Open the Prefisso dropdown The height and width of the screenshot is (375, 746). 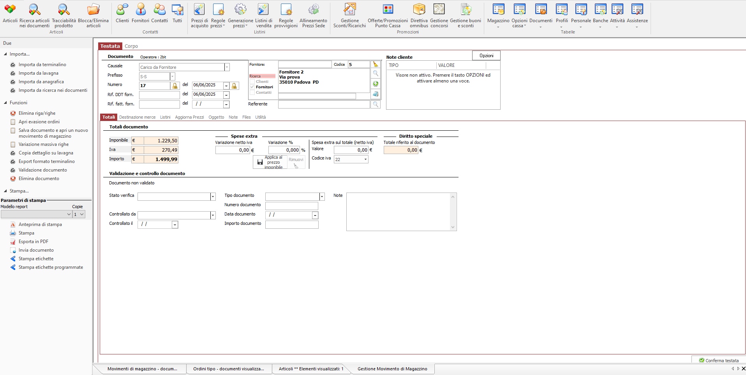tap(173, 77)
